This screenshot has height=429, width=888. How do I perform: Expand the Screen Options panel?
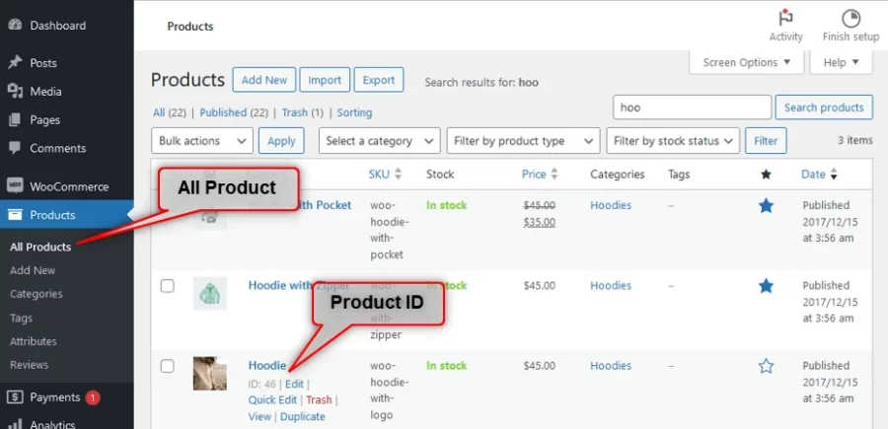point(747,62)
